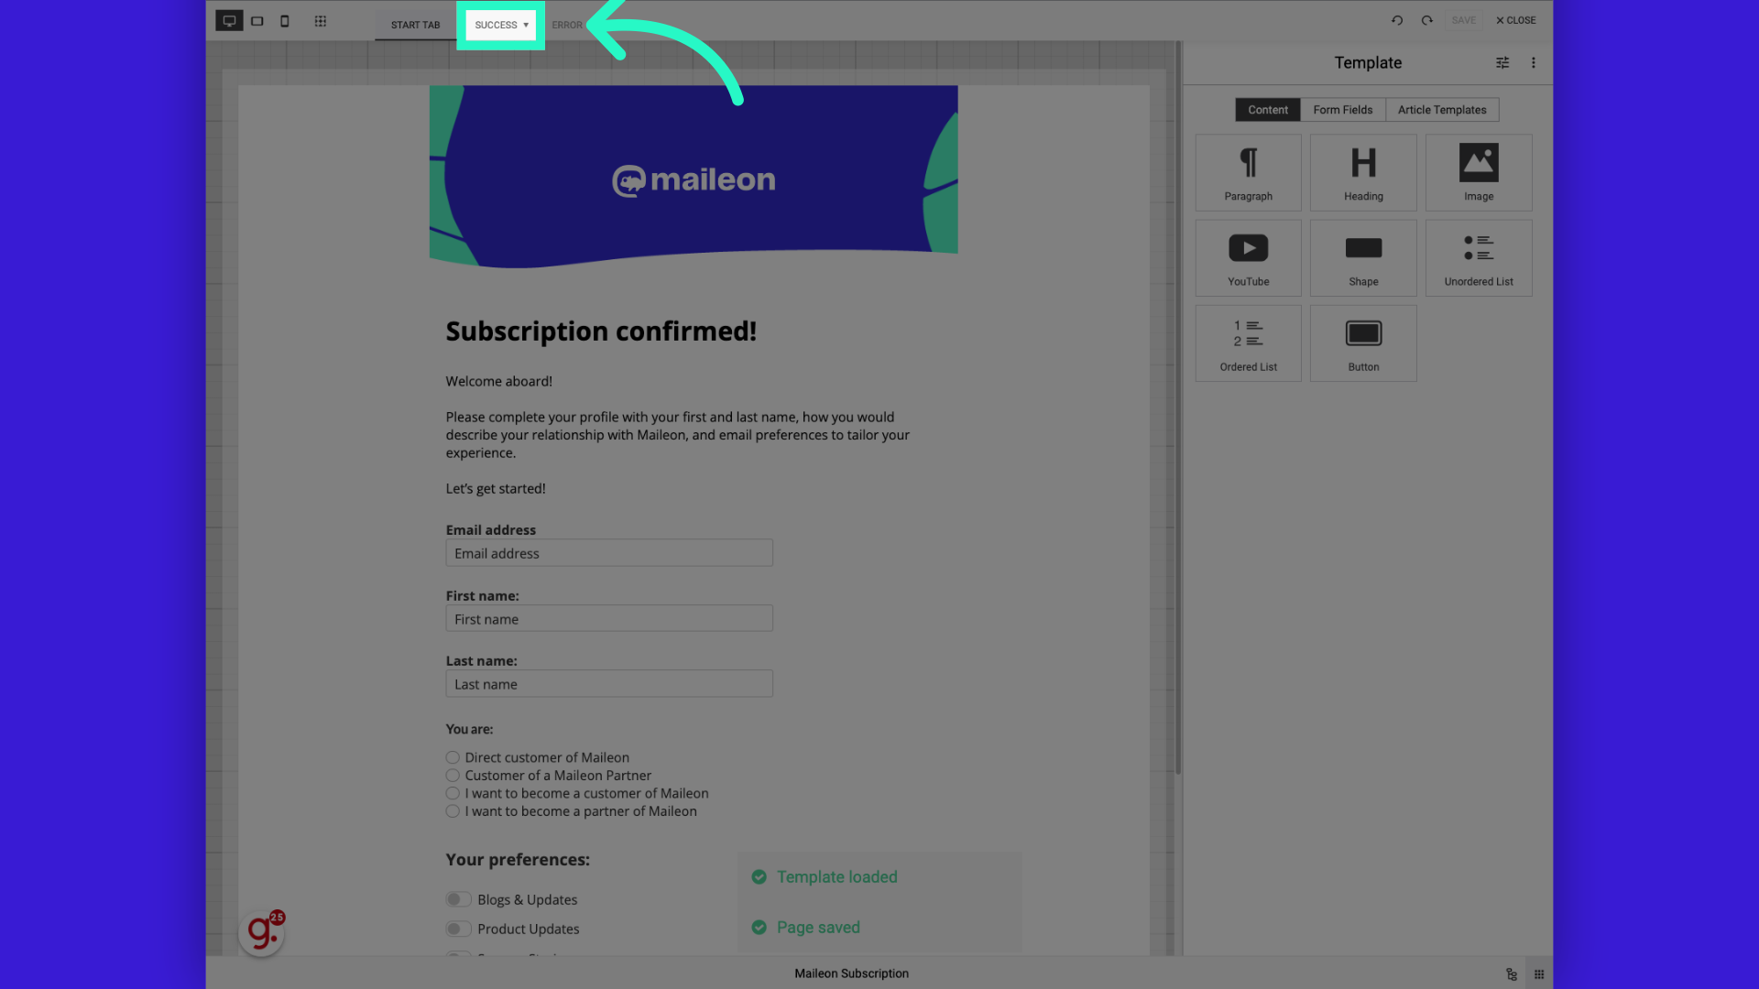
Task: Switch to the Article Templates tab
Action: (x=1441, y=109)
